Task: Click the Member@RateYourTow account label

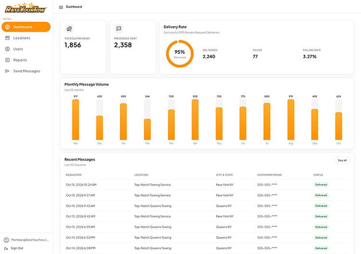Action: click(x=30, y=240)
